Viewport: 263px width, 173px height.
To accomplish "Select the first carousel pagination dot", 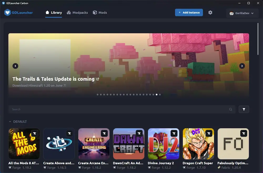I will (97, 95).
